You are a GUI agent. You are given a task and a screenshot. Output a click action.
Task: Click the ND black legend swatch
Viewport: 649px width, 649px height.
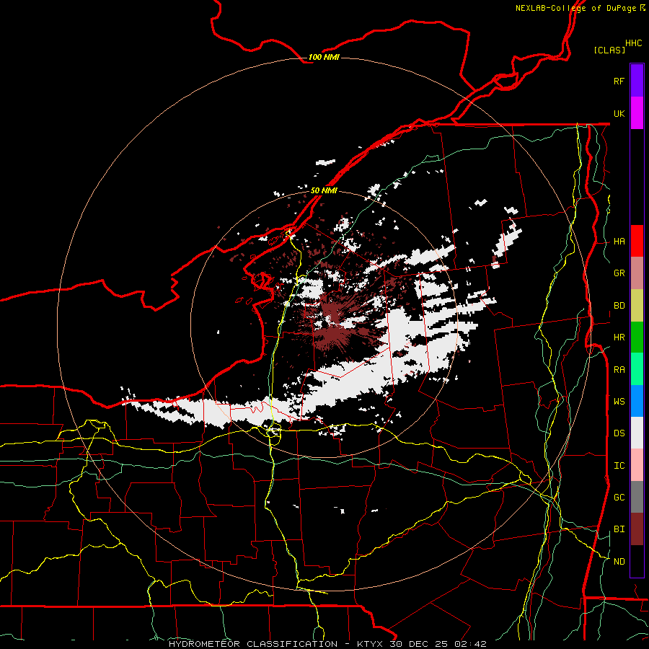click(637, 561)
